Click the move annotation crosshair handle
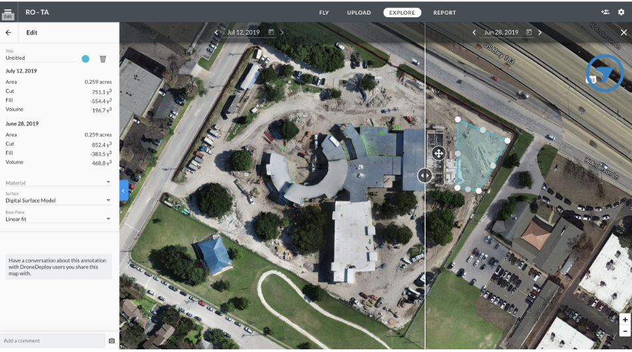 (439, 153)
